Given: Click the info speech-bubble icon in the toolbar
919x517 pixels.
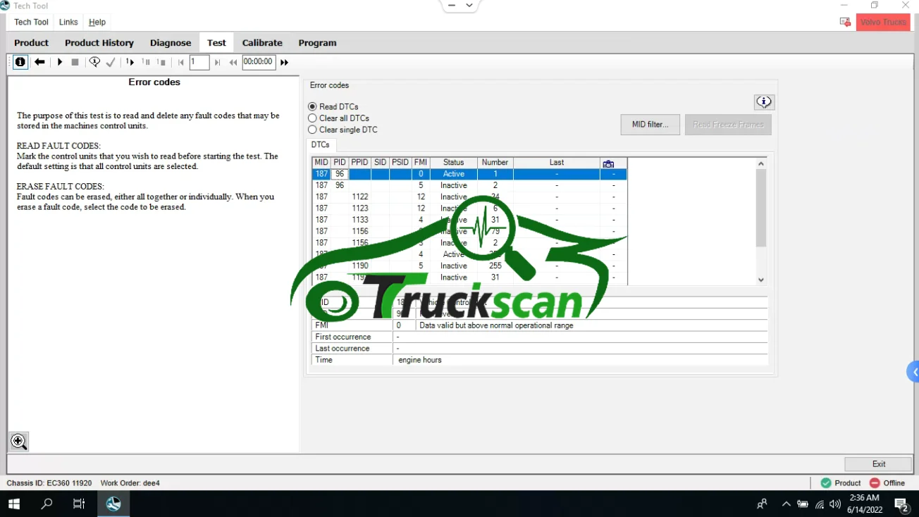Looking at the screenshot, I should (94, 62).
